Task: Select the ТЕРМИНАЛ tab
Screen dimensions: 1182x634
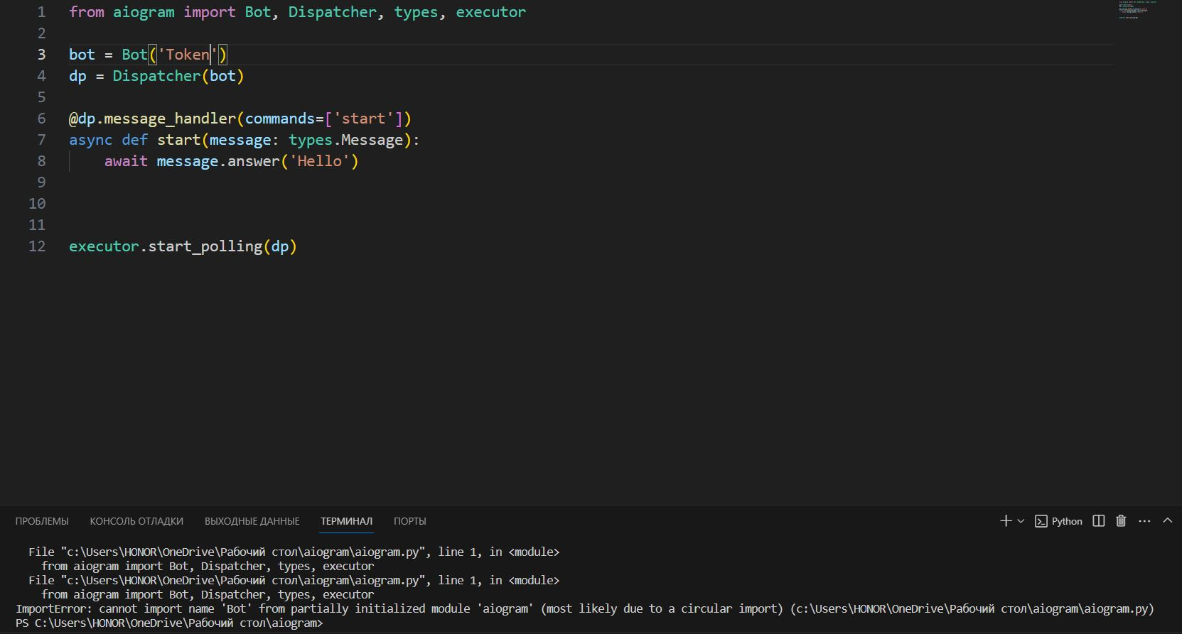Action: [x=346, y=521]
